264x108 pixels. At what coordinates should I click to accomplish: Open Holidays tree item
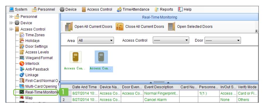[x=32, y=41]
